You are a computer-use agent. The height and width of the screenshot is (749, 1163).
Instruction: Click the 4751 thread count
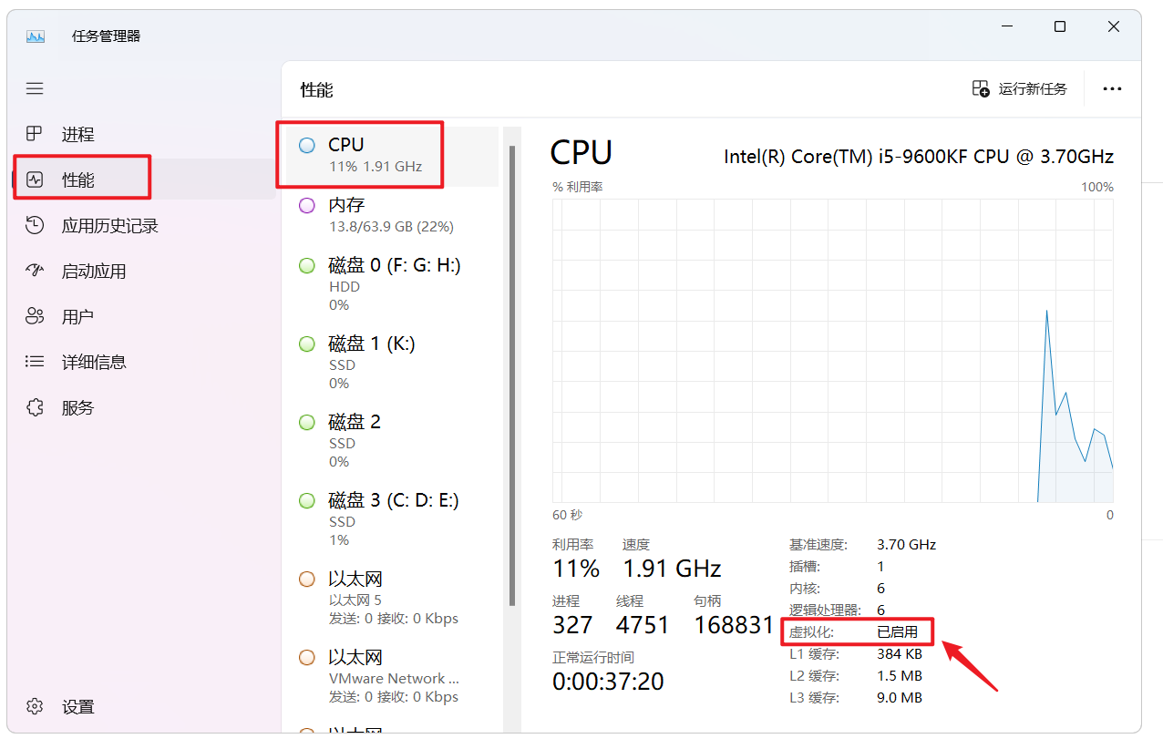click(x=643, y=626)
